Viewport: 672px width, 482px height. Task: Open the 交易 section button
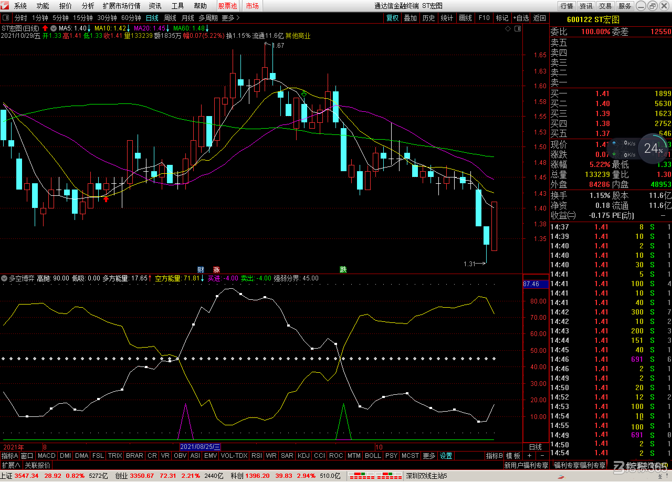(x=605, y=6)
